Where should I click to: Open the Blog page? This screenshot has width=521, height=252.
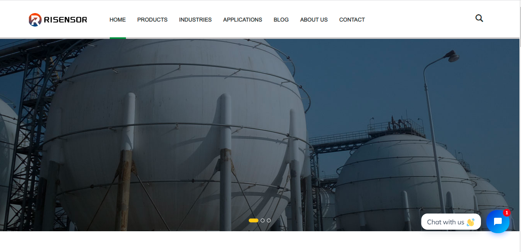[x=281, y=20]
